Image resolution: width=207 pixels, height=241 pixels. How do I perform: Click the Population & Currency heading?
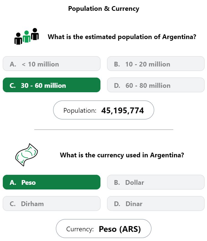click(104, 9)
